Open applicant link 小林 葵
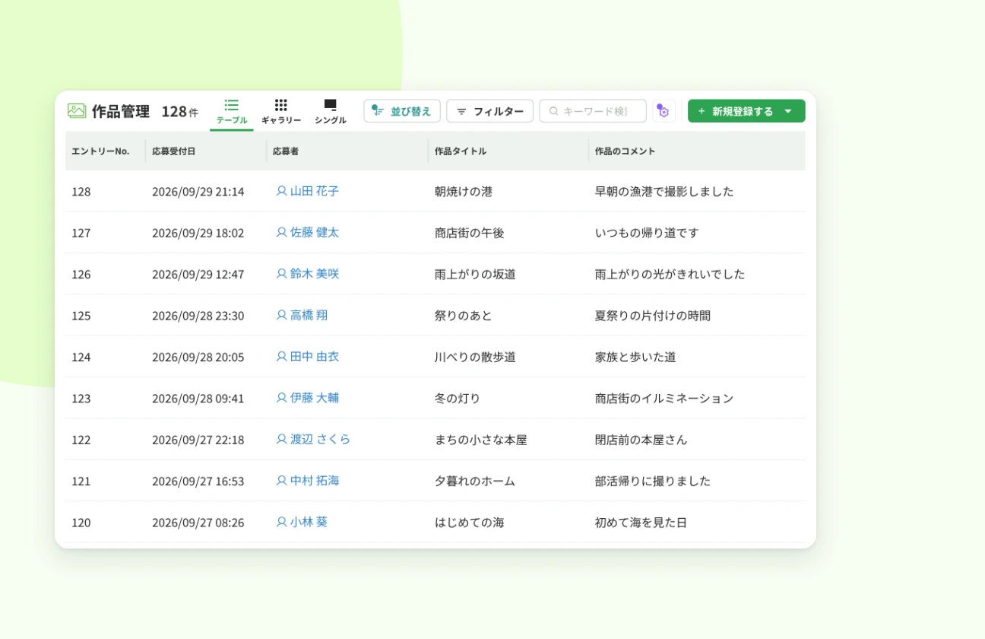985x639 pixels. pos(309,522)
